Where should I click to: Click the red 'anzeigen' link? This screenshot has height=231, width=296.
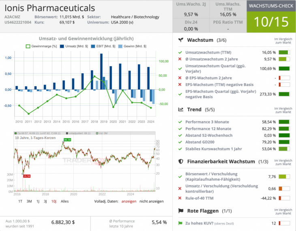129,201
